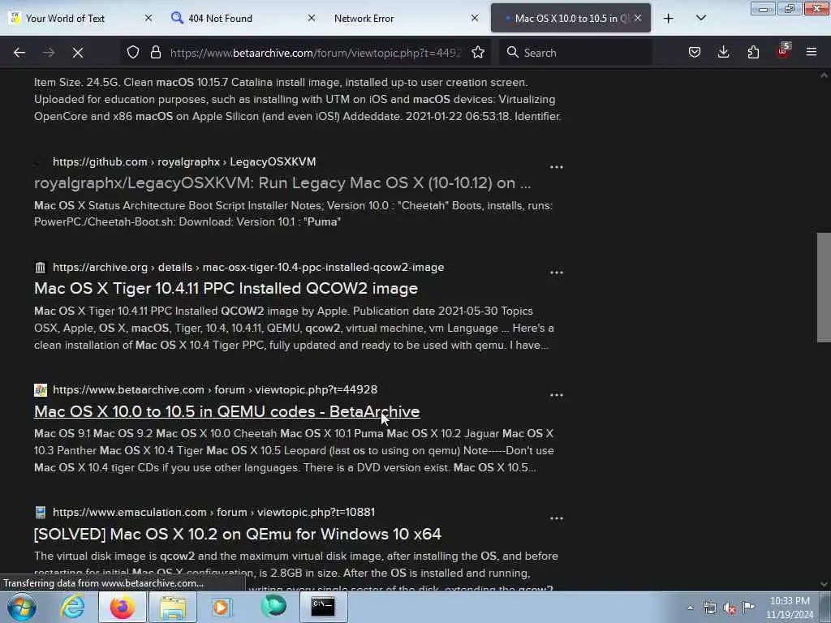
Task: Click betaarchive.com forum breadcrumb URL
Action: point(214,390)
